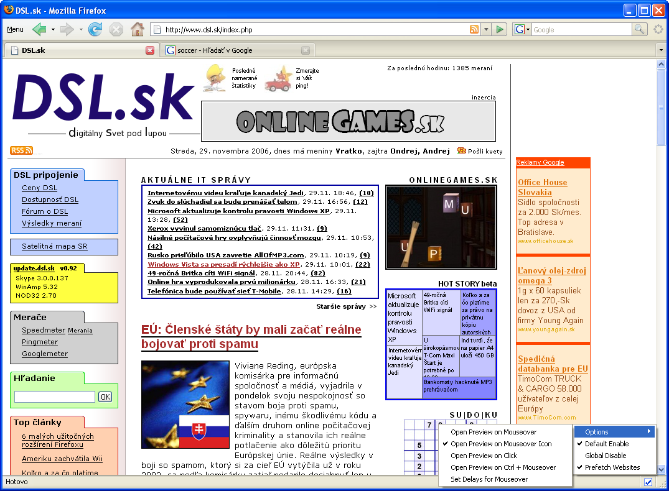Click the EU flag article image
This screenshot has width=669, height=491.
185,405
